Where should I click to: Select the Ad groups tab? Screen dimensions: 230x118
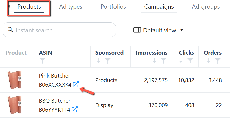[x=206, y=7]
